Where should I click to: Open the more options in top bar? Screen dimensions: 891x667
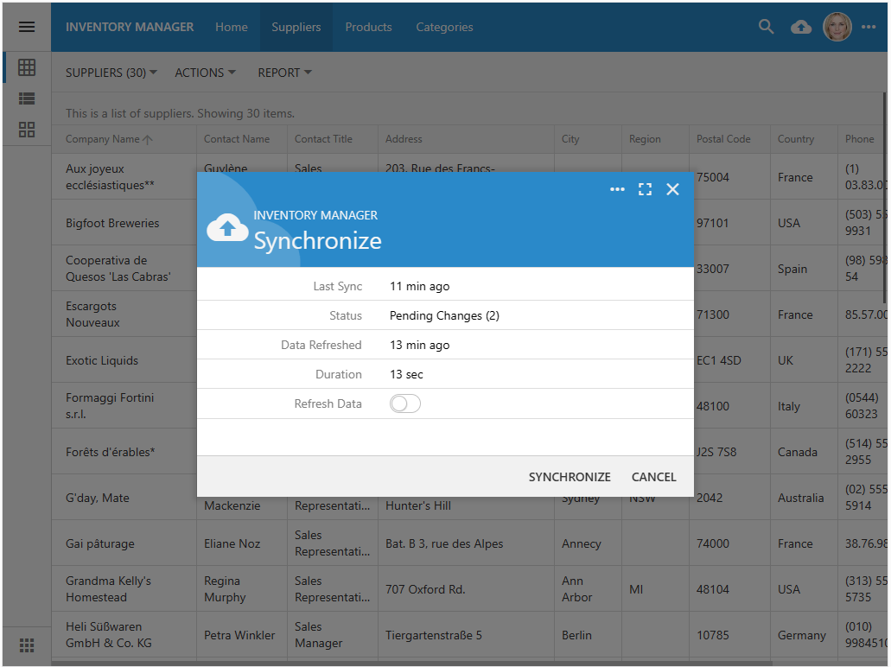pyautogui.click(x=869, y=27)
